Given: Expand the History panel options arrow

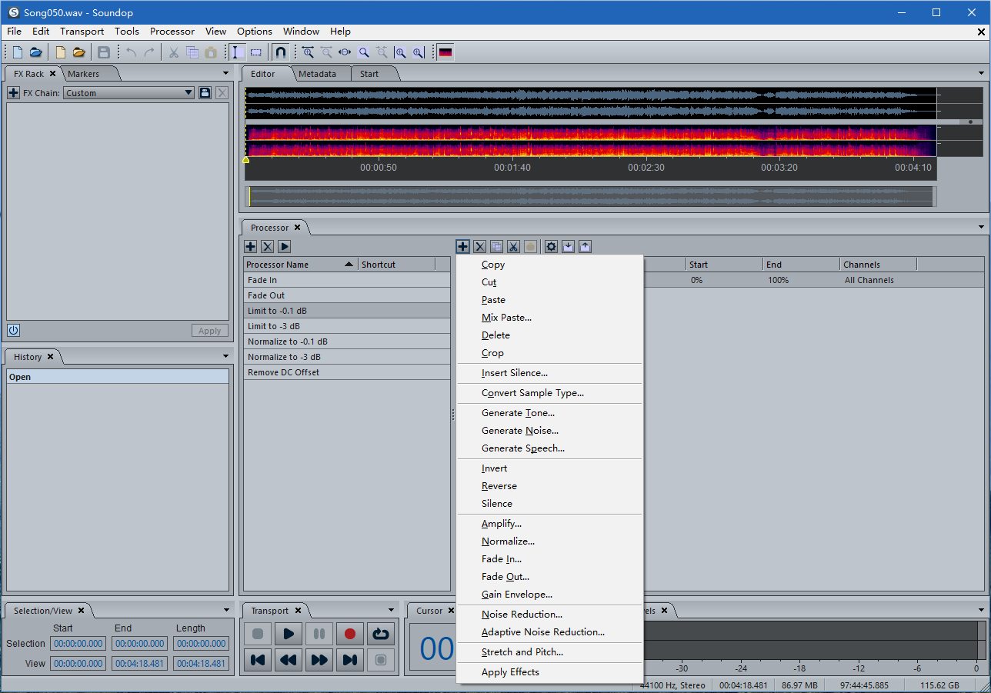Looking at the screenshot, I should 226,356.
